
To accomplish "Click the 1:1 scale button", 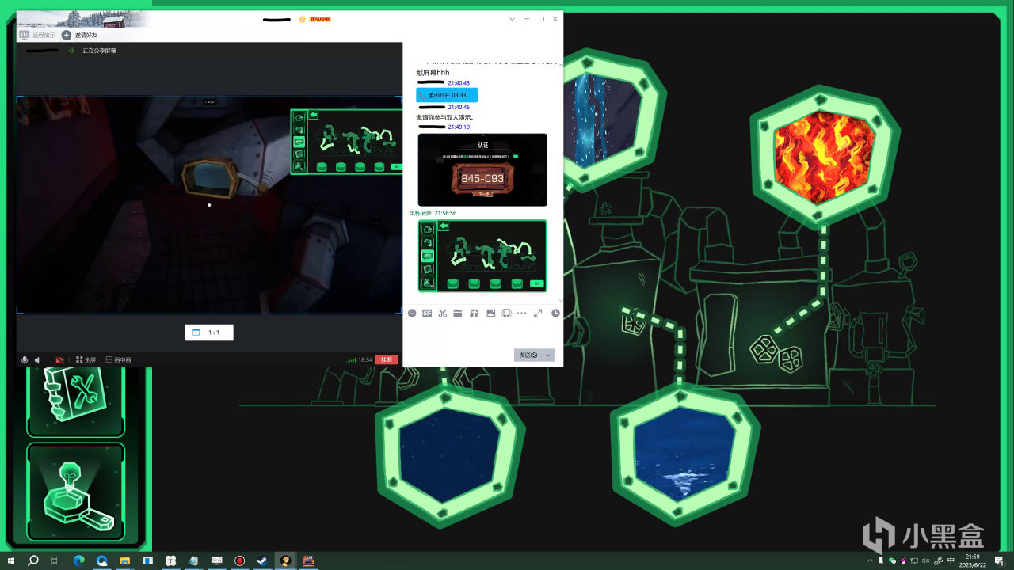I will 209,332.
